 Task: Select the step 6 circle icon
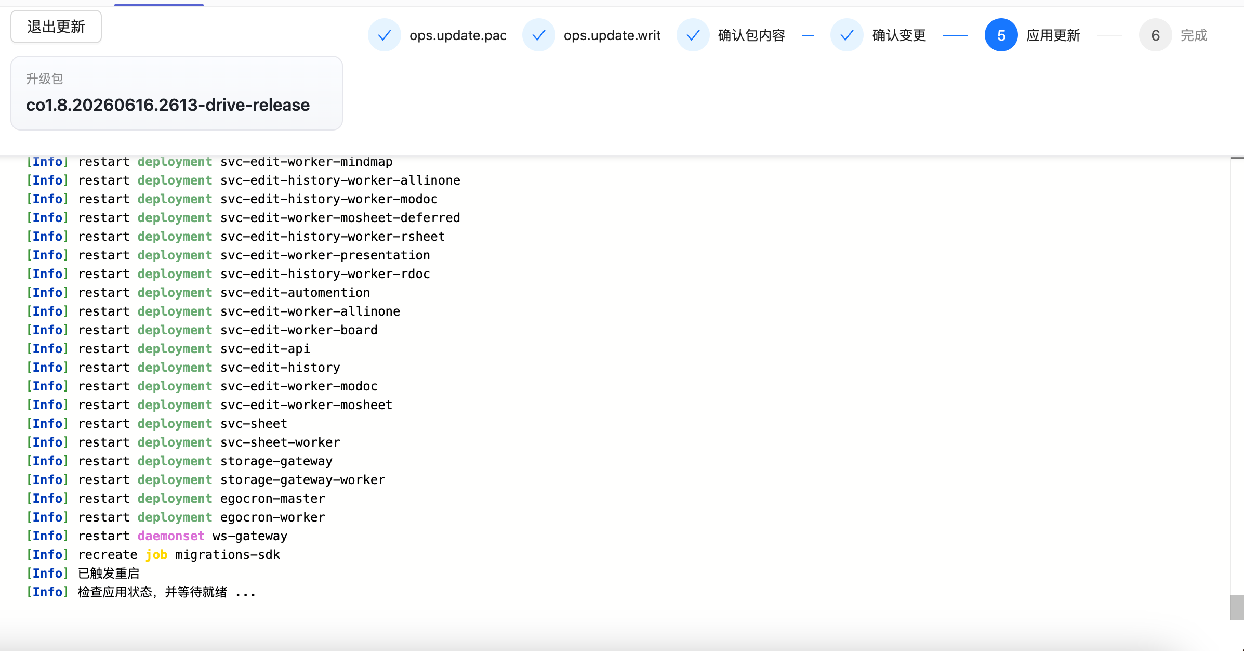click(1156, 35)
